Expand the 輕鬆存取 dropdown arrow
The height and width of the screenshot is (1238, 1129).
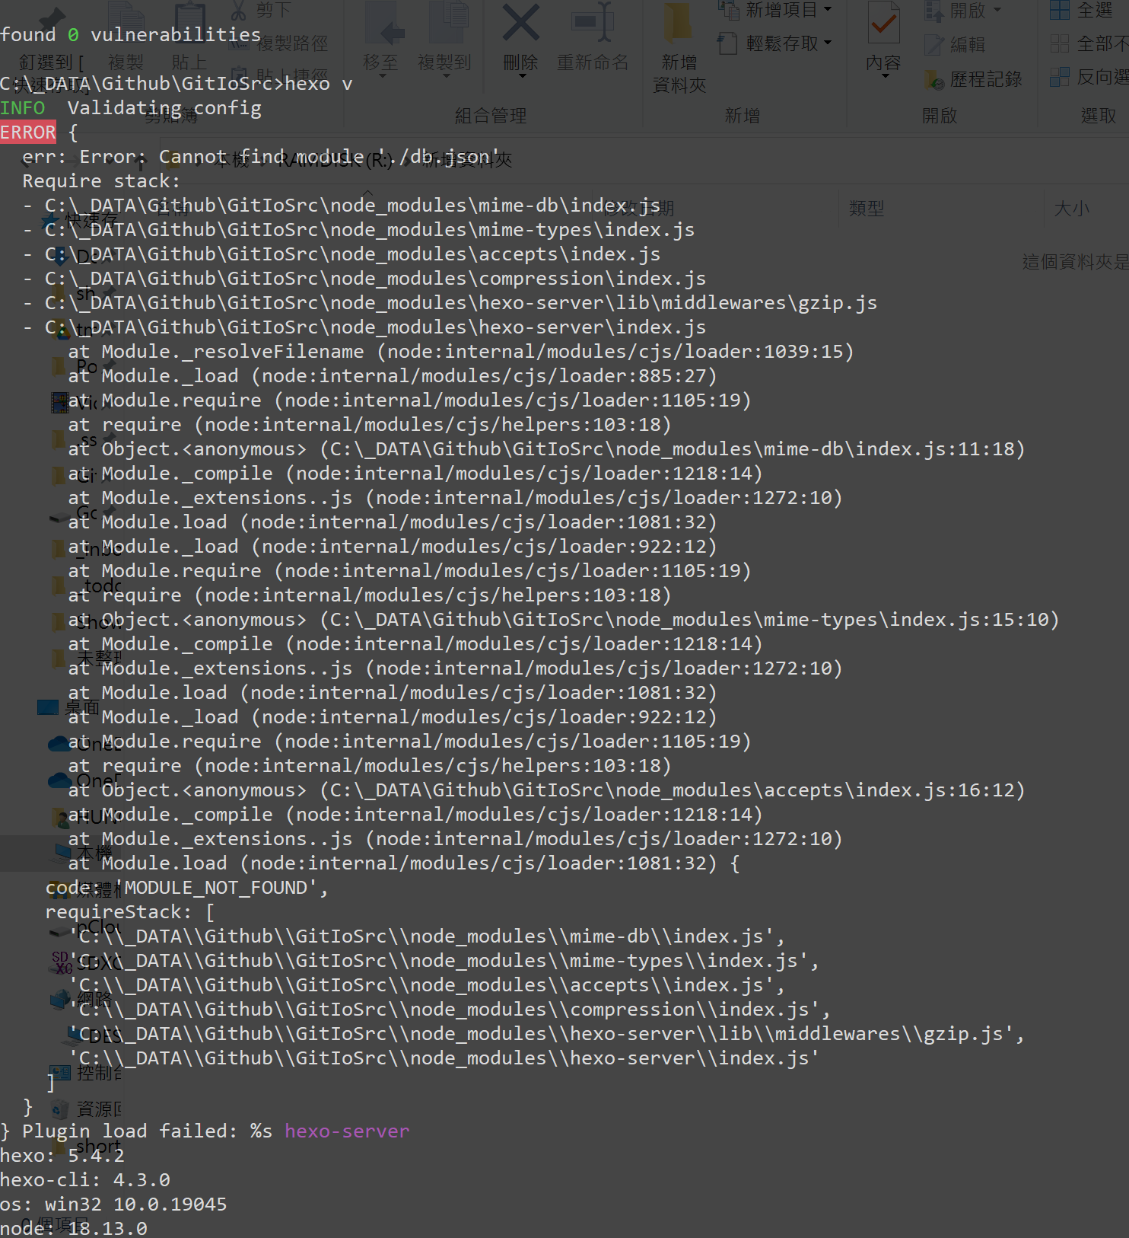tap(828, 43)
